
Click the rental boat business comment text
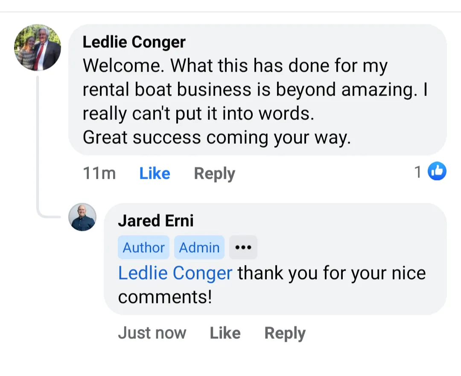pyautogui.click(x=255, y=89)
